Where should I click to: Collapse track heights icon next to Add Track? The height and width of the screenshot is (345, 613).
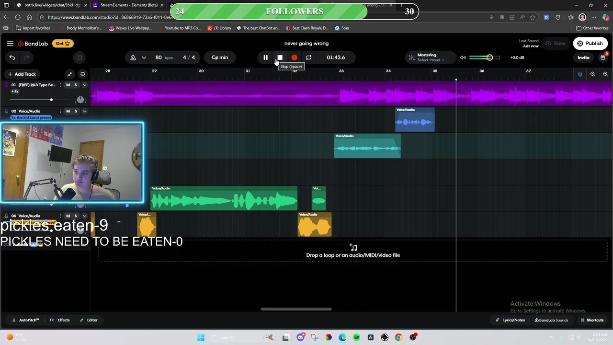[x=83, y=74]
